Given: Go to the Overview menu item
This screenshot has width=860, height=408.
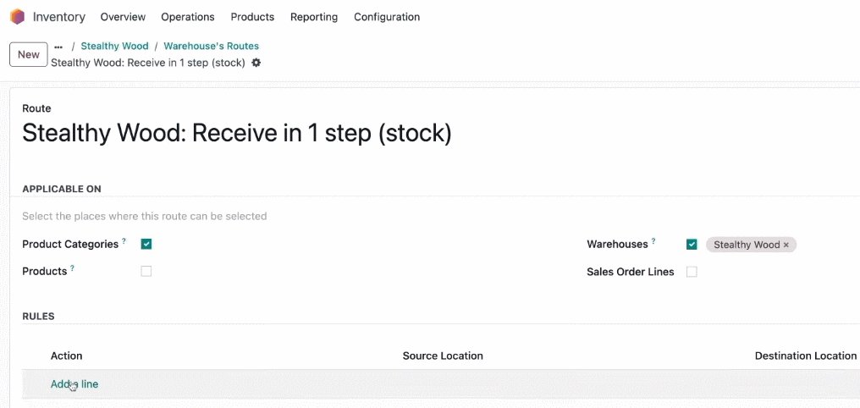Looking at the screenshot, I should 123,17.
